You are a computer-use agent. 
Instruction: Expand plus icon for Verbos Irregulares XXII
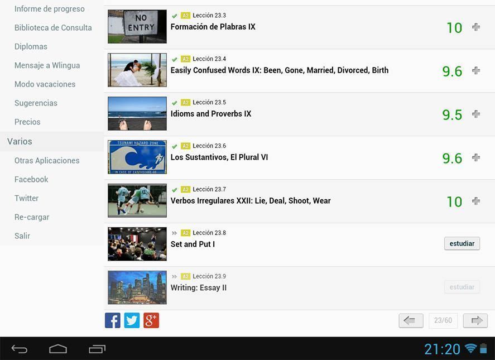(x=476, y=201)
